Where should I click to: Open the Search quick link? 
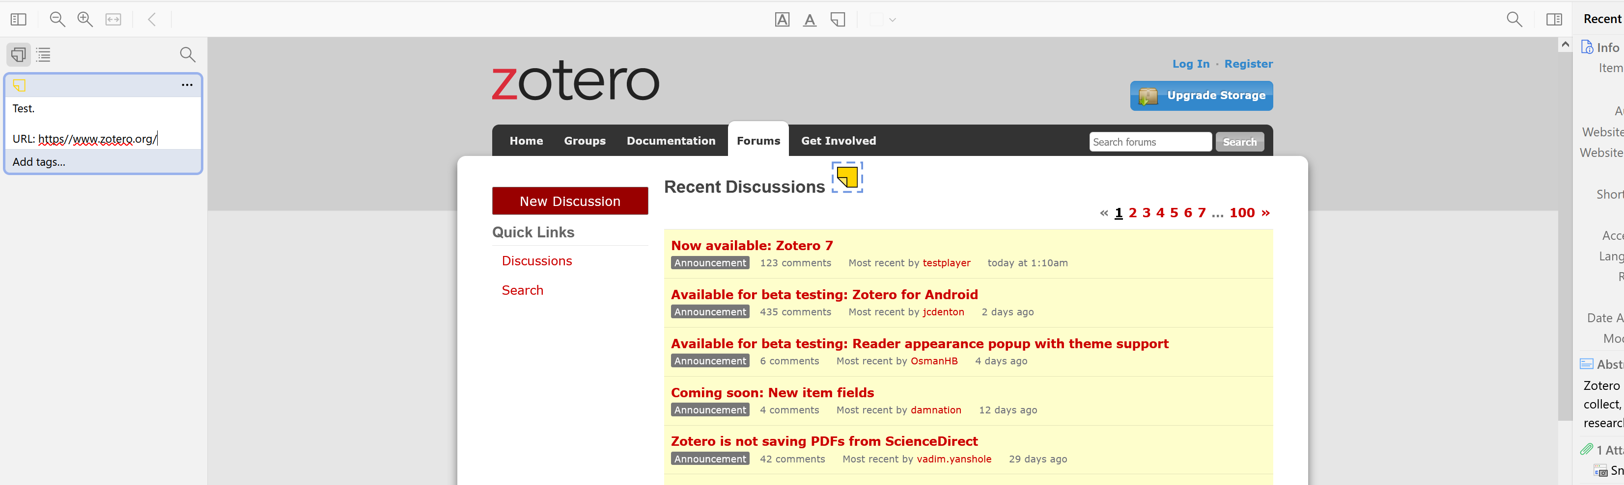click(522, 290)
